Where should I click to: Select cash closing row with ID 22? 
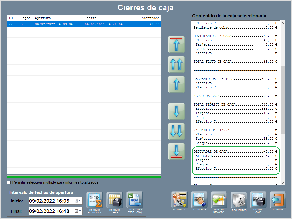tap(84, 24)
